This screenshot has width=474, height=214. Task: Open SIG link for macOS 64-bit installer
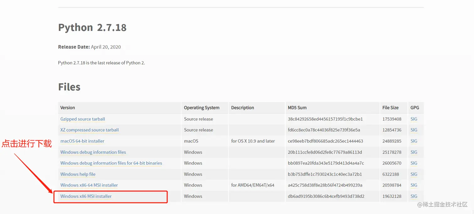(x=414, y=141)
